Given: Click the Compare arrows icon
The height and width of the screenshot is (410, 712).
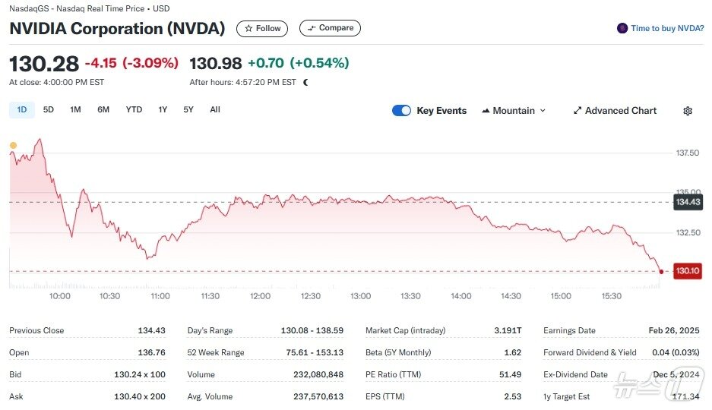Looking at the screenshot, I should [311, 29].
